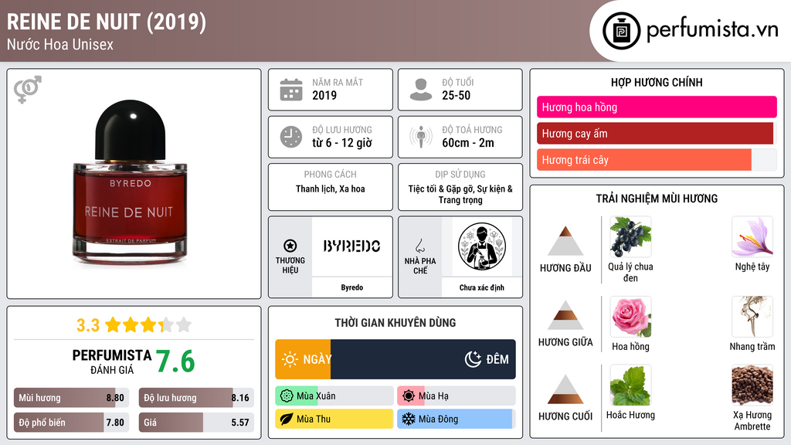791x445 pixels.
Task: Click the Mùa Đông season bar
Action: point(456,419)
